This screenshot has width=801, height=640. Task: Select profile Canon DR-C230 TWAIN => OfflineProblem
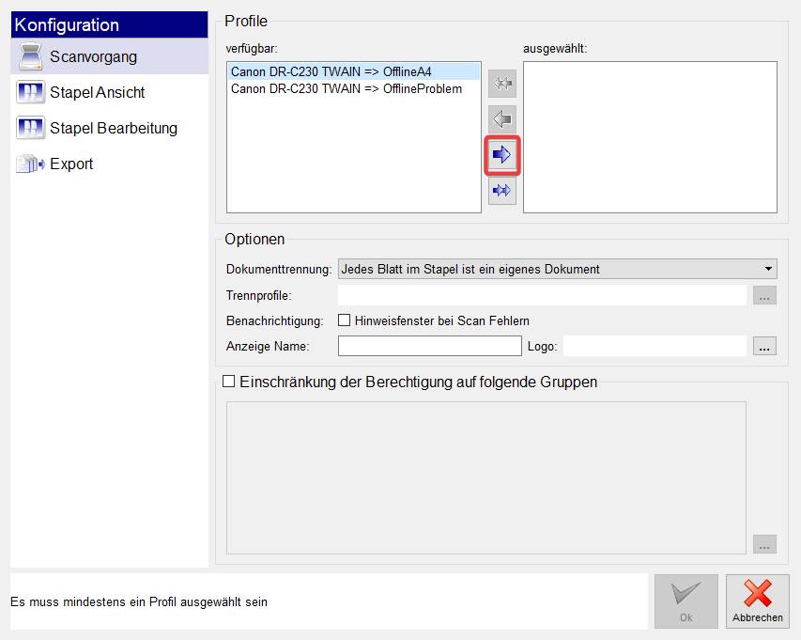click(354, 89)
